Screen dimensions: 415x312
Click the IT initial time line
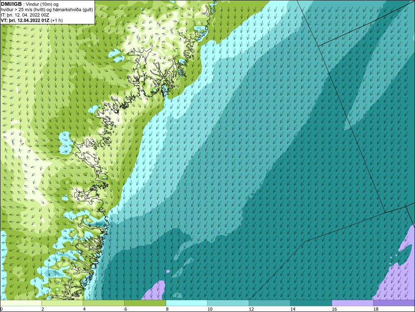point(25,15)
